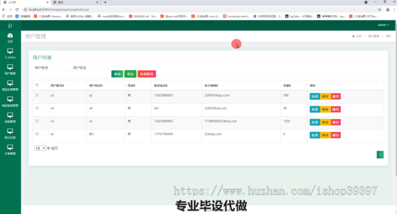This screenshot has height=214, width=397.
Task: Click the 添加 add button
Action: click(x=131, y=74)
